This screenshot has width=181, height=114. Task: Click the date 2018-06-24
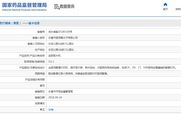click(55, 97)
